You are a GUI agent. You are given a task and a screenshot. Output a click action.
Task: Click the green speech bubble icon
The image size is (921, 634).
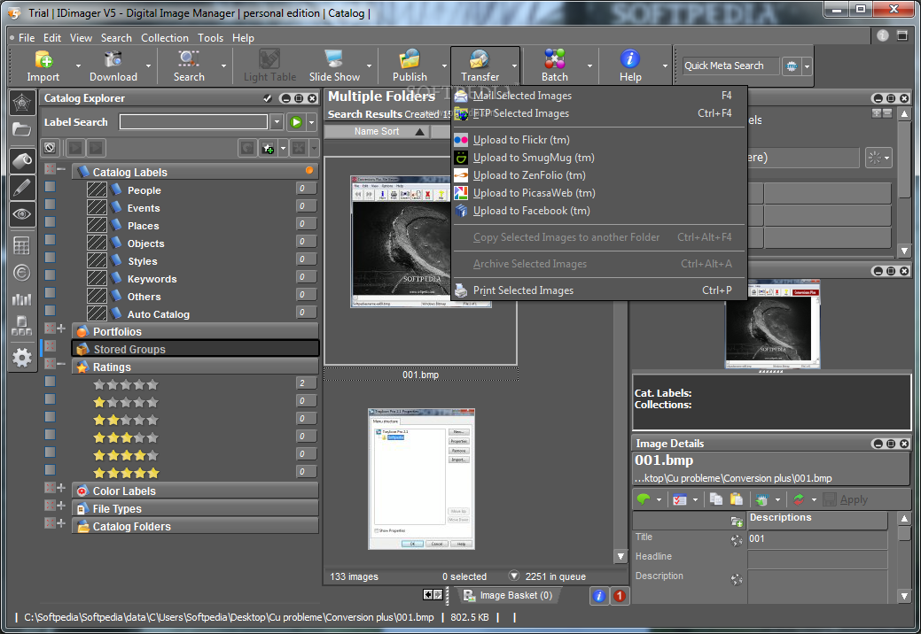pyautogui.click(x=644, y=499)
